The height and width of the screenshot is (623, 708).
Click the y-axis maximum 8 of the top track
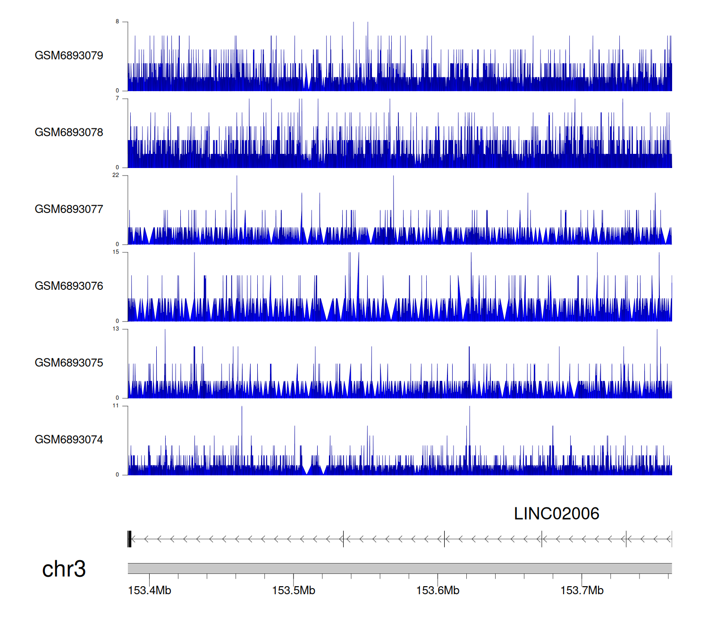[118, 22]
